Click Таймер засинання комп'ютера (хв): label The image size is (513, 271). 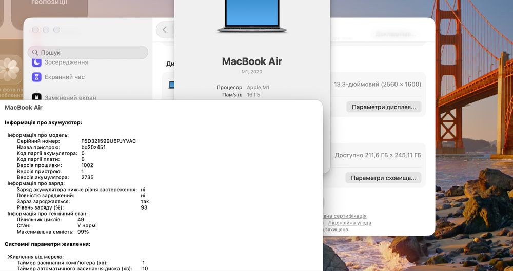(62, 262)
